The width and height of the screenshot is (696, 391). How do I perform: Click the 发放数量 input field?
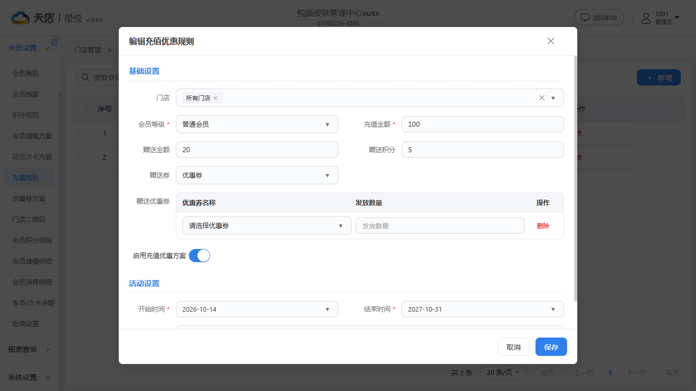(440, 226)
